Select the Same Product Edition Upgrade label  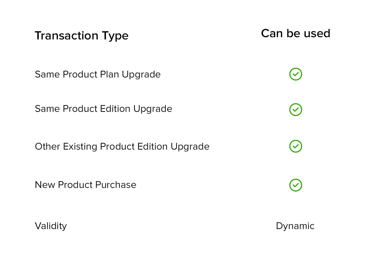pyautogui.click(x=103, y=109)
